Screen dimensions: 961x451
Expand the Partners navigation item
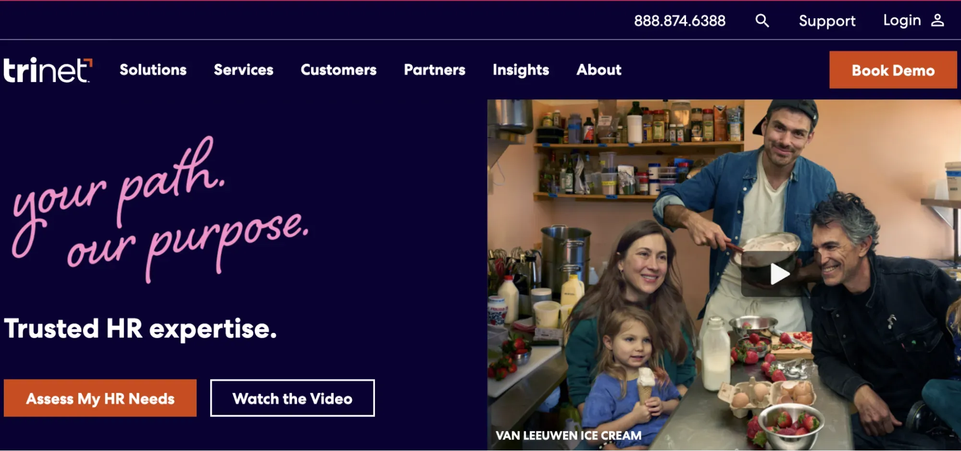435,70
